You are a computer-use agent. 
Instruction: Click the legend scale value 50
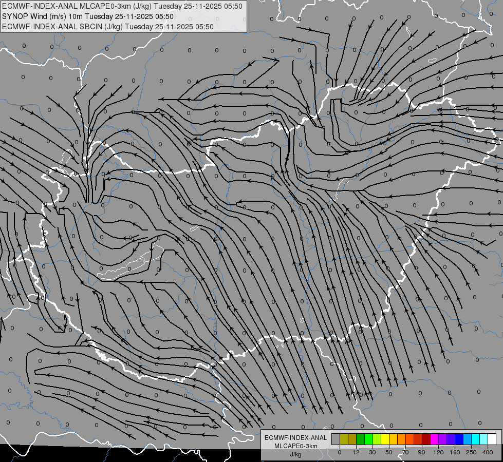pos(389,452)
